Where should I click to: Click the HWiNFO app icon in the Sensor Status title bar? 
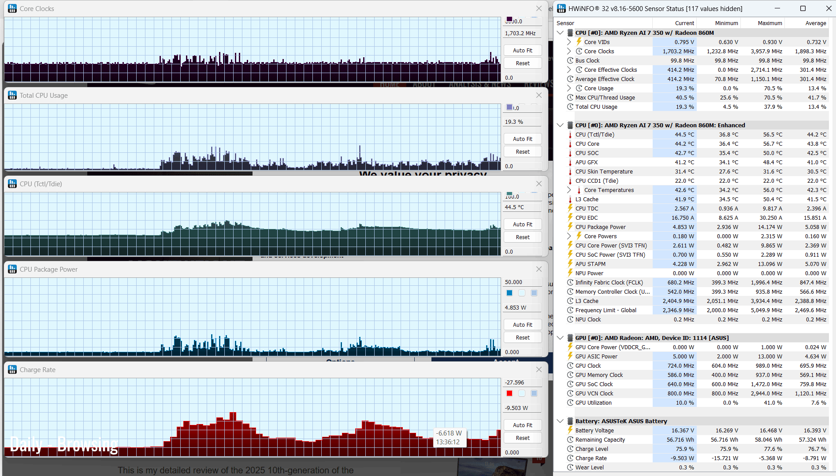pyautogui.click(x=561, y=8)
